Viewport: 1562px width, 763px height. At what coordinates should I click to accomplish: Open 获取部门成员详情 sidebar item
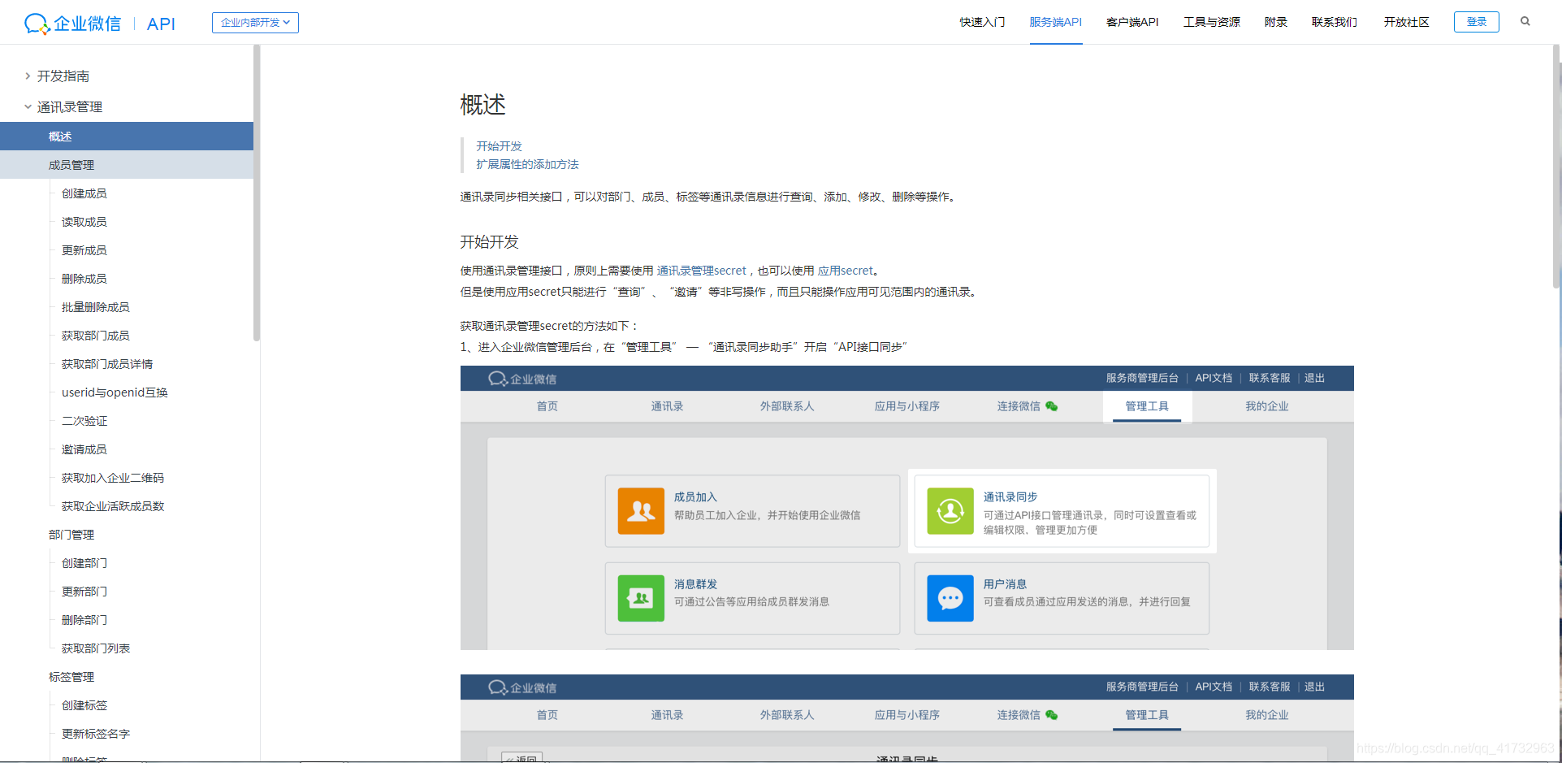pyautogui.click(x=106, y=364)
